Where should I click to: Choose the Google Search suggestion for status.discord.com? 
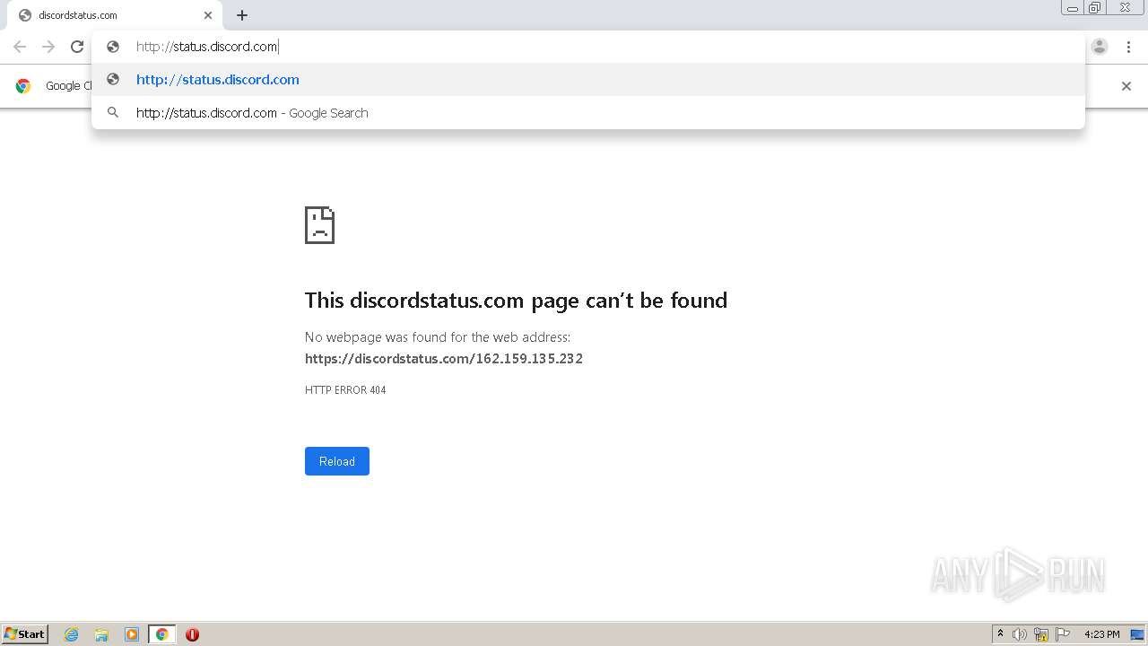point(588,113)
